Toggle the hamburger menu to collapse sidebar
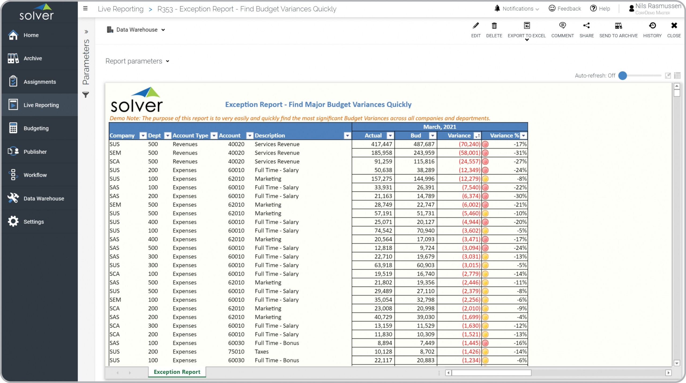 click(85, 9)
